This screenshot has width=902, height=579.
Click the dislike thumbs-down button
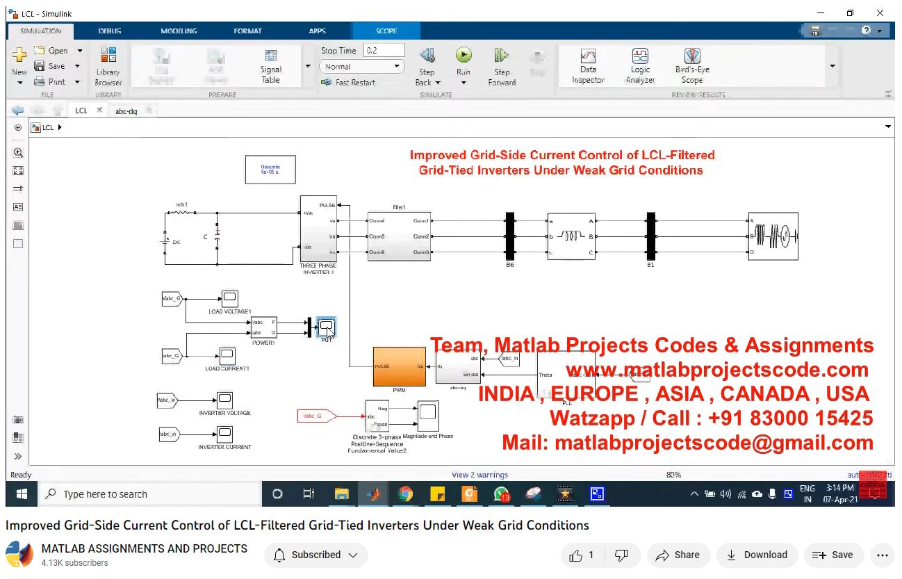click(622, 555)
